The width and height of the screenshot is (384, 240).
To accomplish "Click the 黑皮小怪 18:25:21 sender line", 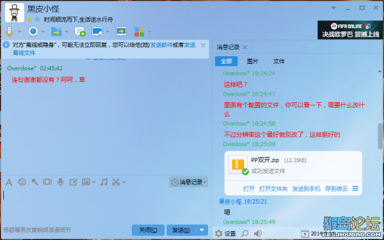I will 243,202.
